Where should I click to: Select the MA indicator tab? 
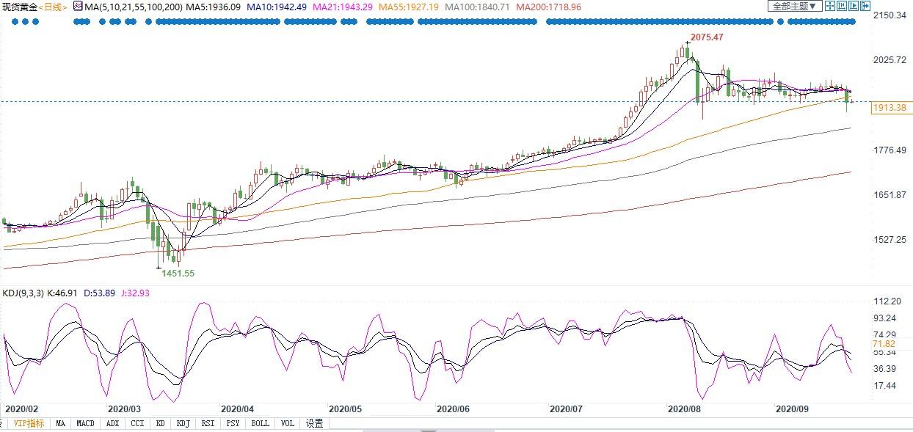[x=61, y=423]
